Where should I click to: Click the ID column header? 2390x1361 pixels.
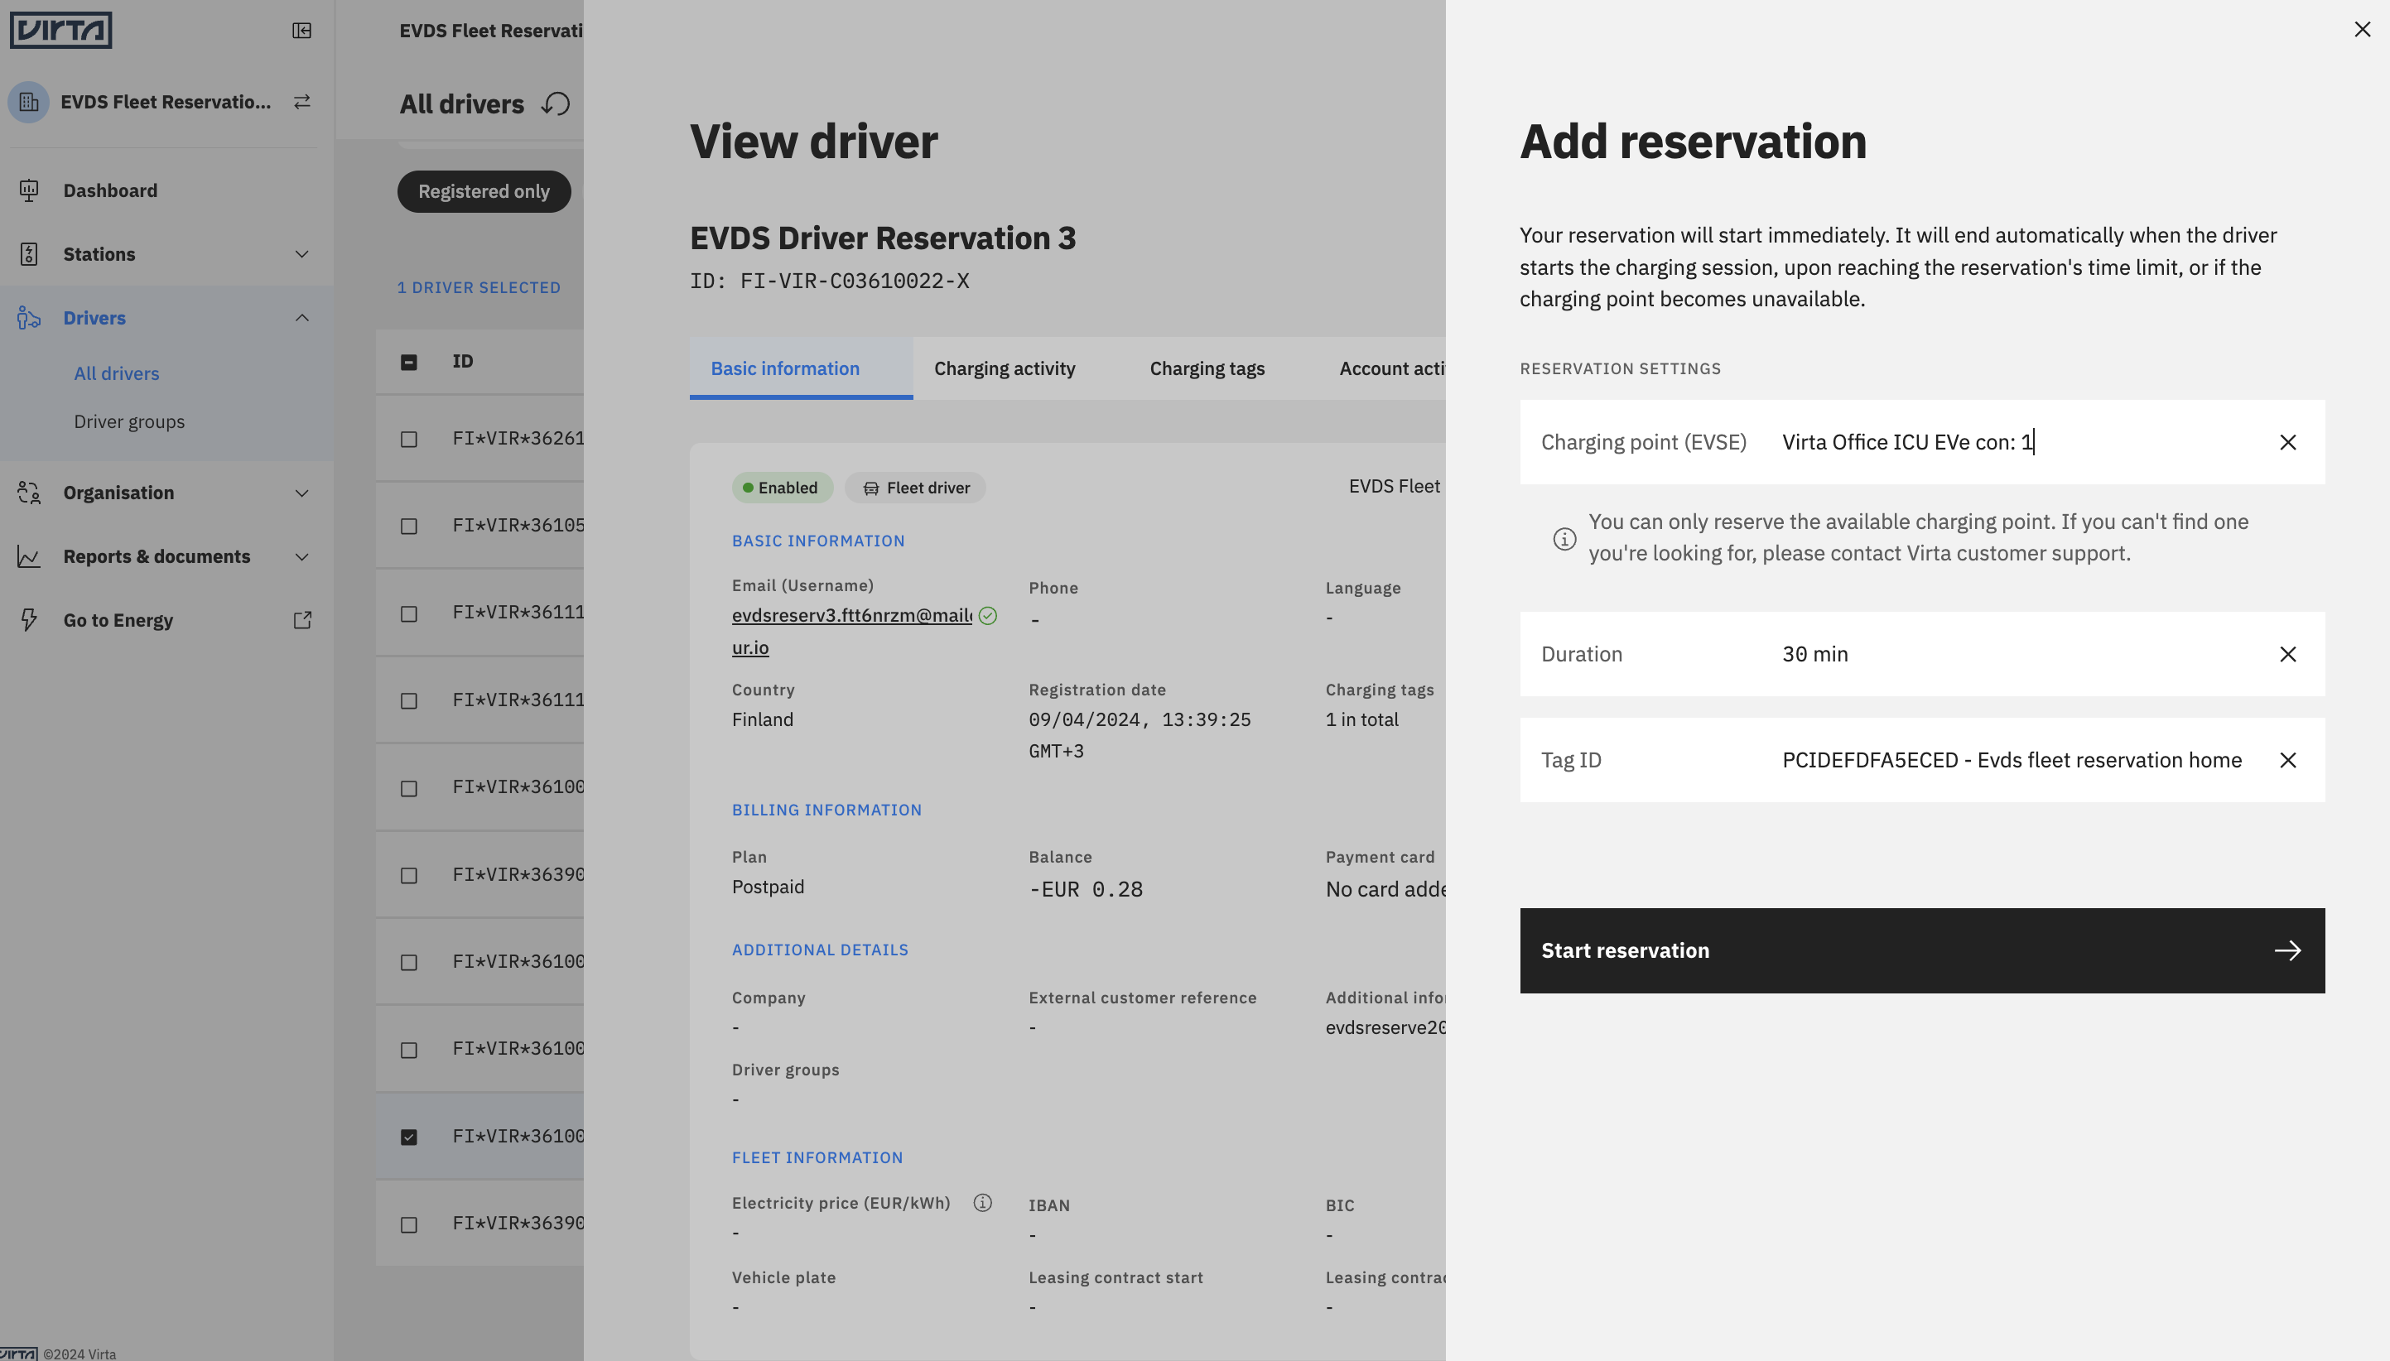click(463, 361)
